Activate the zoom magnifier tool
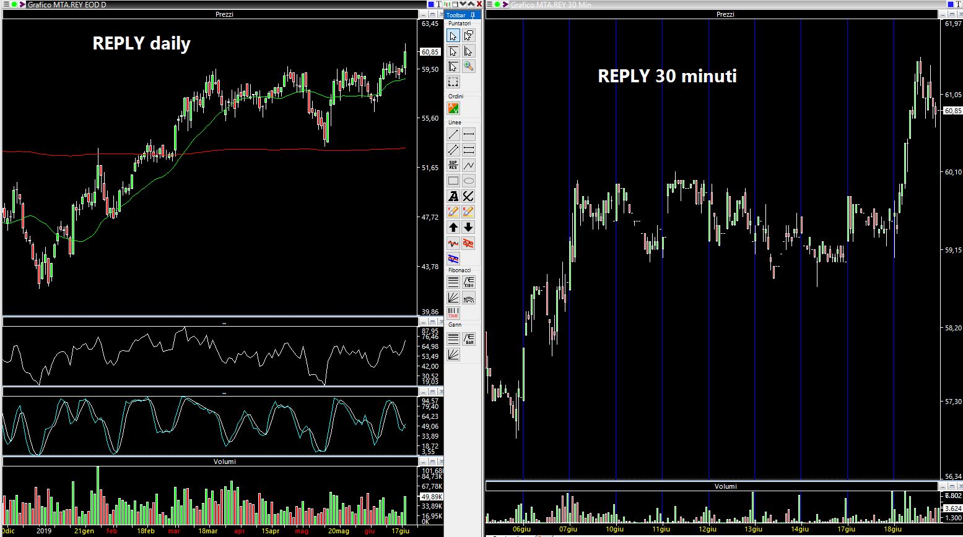963x537 pixels. [x=469, y=67]
